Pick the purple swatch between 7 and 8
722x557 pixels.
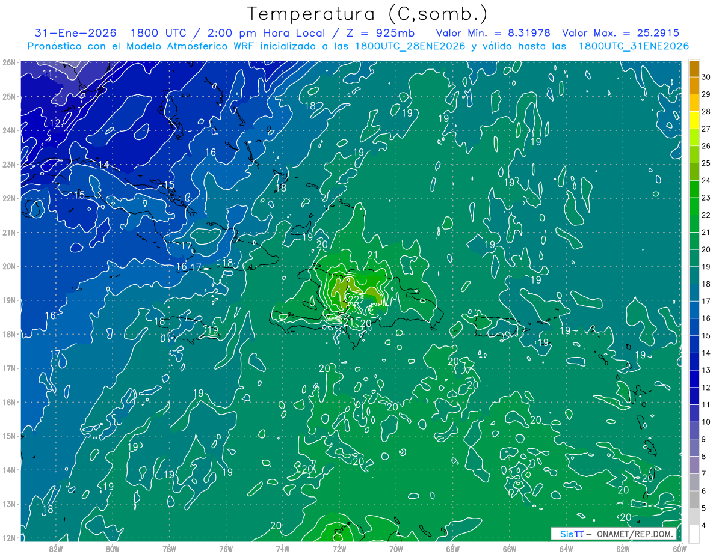point(694,464)
